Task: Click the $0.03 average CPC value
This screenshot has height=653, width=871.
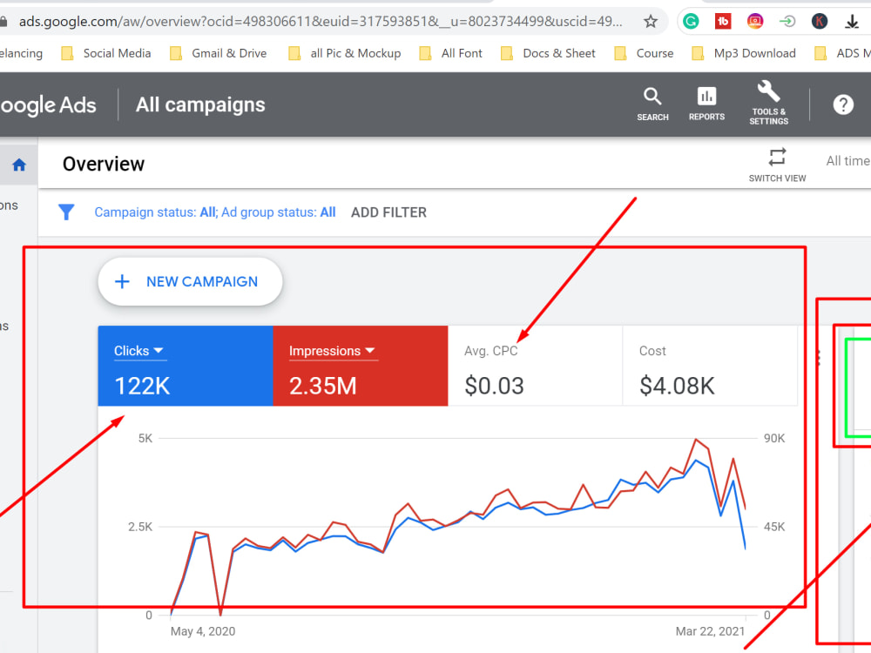Action: (x=495, y=386)
